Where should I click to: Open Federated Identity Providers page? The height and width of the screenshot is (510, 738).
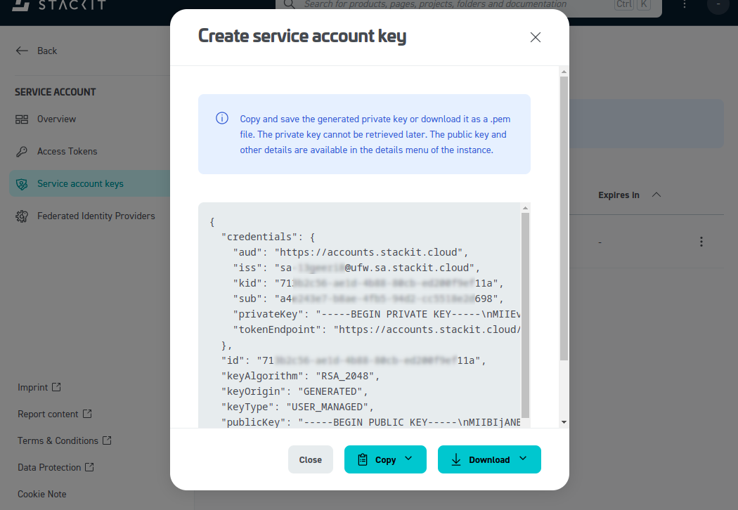pyautogui.click(x=96, y=216)
